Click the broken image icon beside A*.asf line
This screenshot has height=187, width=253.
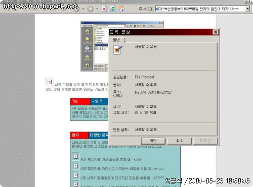tap(75, 166)
